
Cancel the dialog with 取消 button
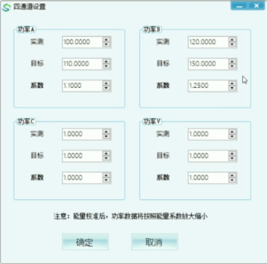click(154, 242)
